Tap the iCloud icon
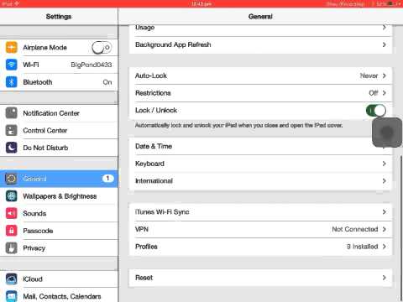Screen dimensions: 403x302 12,279
